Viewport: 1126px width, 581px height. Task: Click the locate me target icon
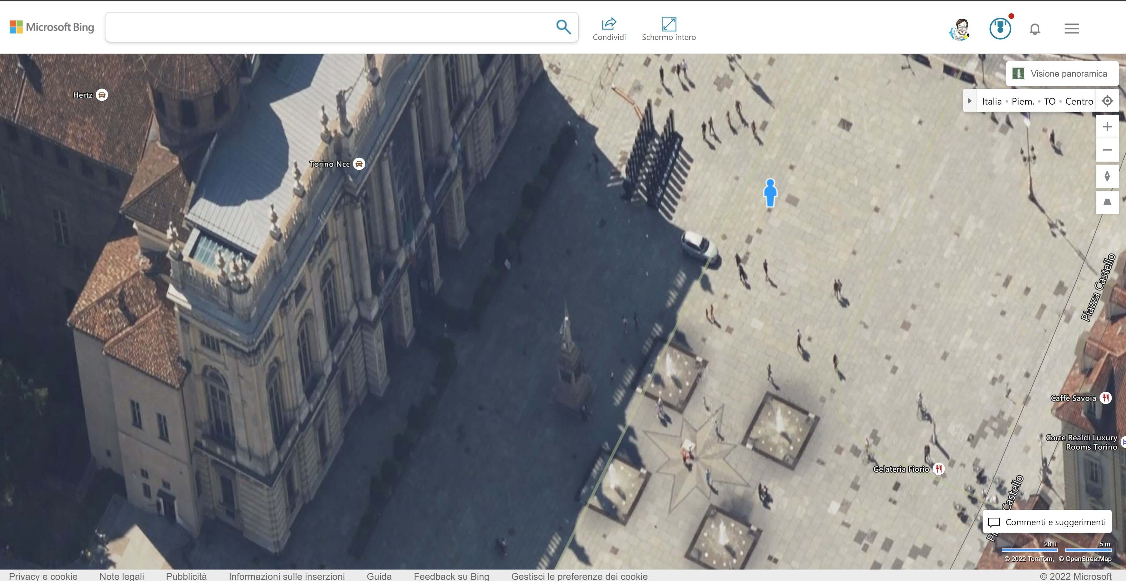pos(1107,101)
